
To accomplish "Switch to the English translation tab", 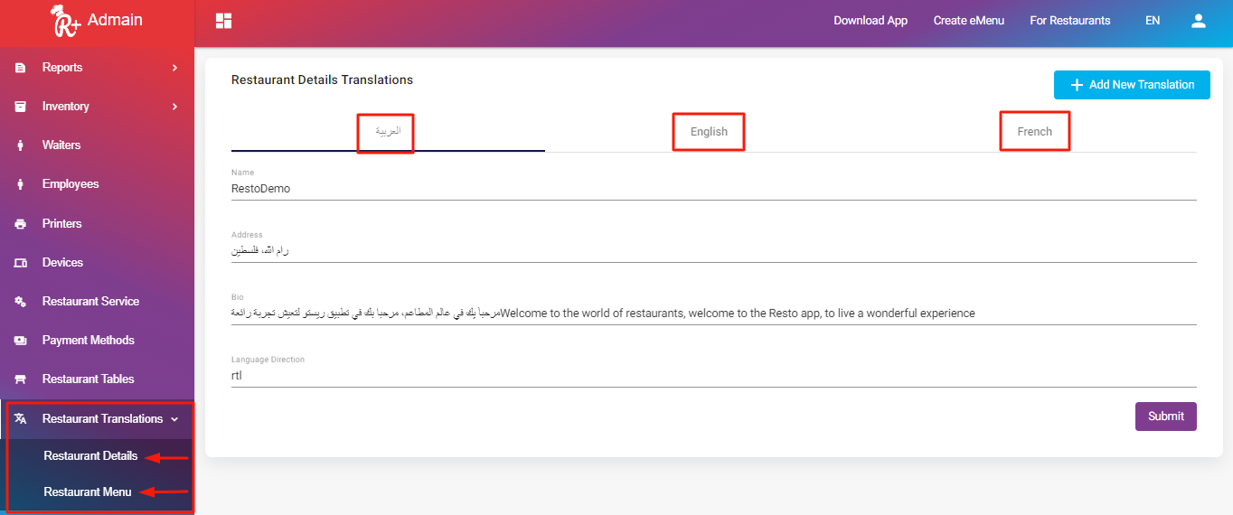I will pyautogui.click(x=709, y=132).
